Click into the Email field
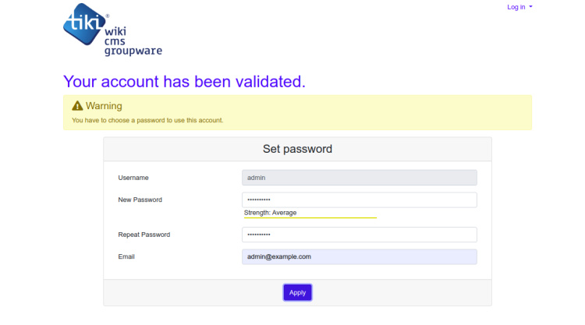The width and height of the screenshot is (585, 325). [360, 256]
